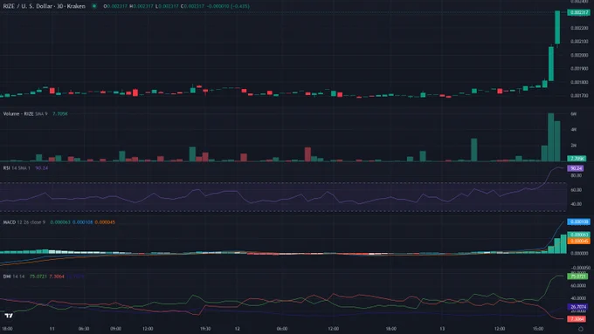Click the DMI legend value 75.0721
Screen dimensions: 594x334
click(38, 276)
